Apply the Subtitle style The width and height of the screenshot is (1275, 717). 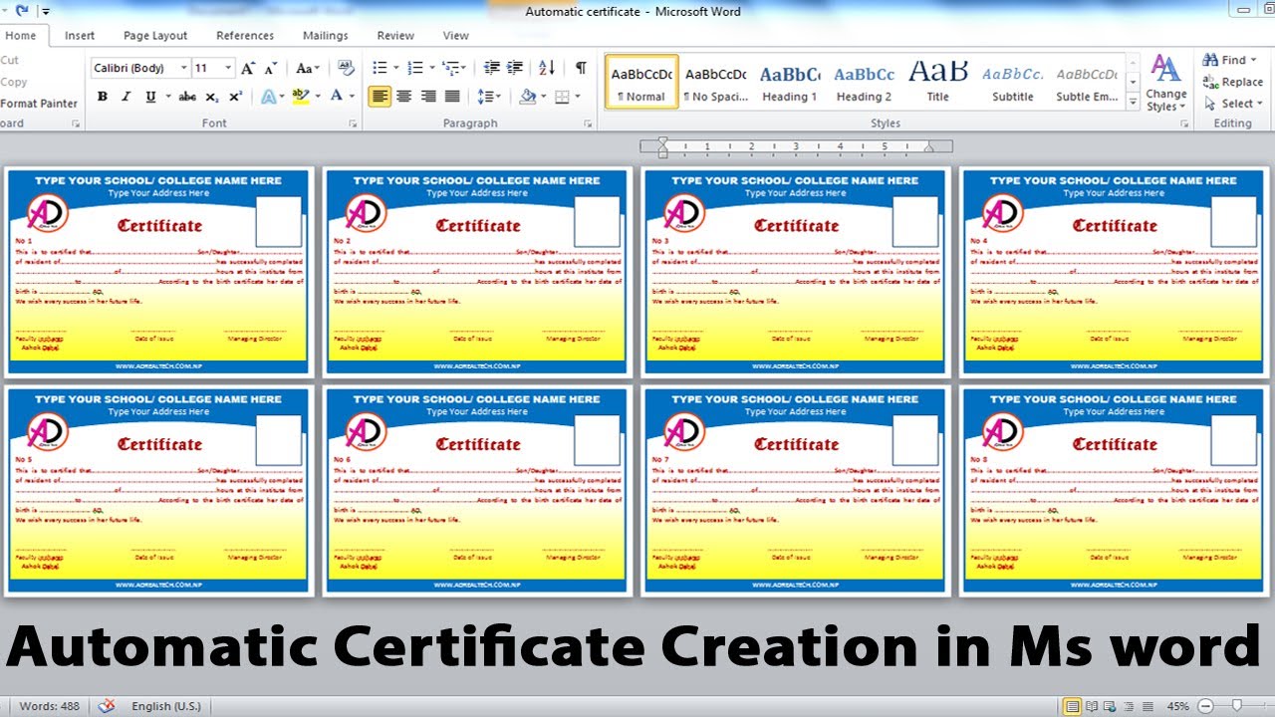coord(1012,82)
